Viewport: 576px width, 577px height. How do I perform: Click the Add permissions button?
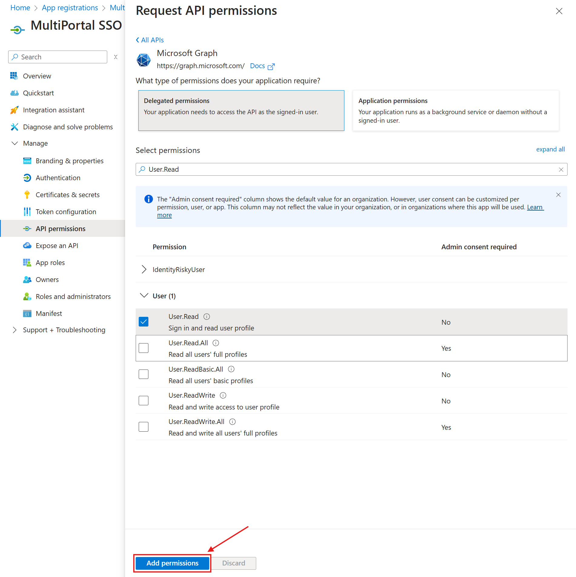(x=172, y=563)
